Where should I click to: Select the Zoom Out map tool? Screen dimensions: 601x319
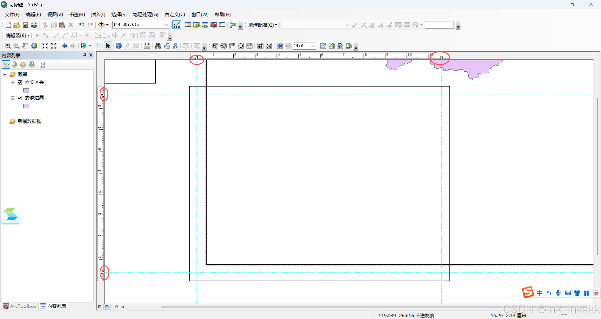pyautogui.click(x=17, y=46)
